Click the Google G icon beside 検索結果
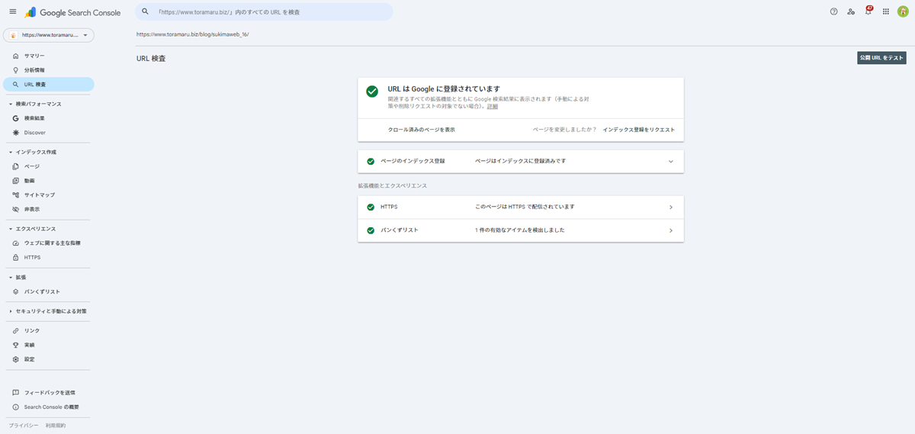915x434 pixels. (15, 118)
